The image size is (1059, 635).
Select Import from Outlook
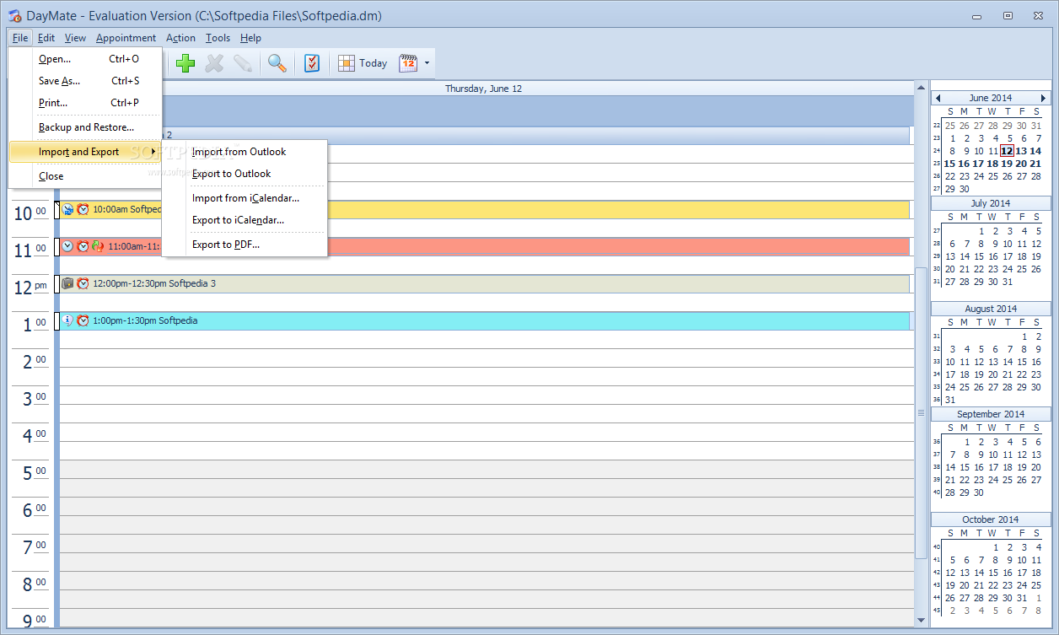point(245,152)
